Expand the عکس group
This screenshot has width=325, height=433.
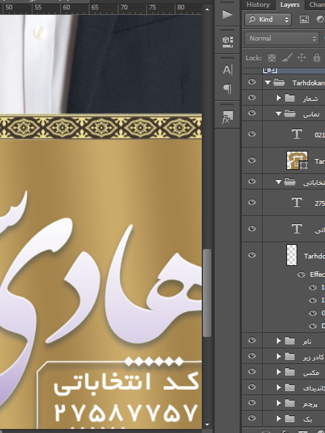(x=279, y=372)
